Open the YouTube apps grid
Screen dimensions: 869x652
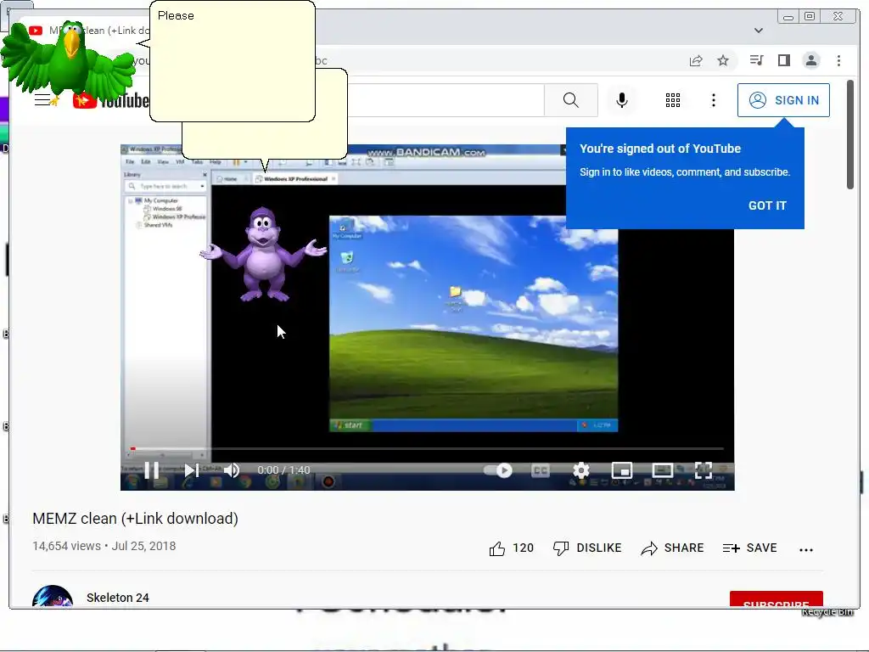pos(673,100)
